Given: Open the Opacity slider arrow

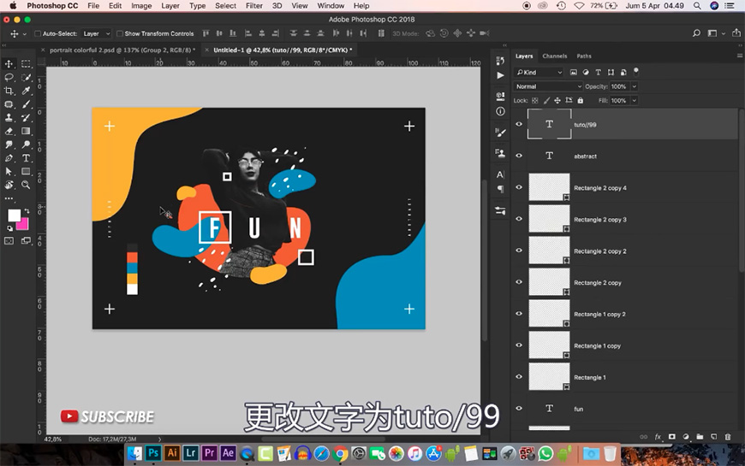Looking at the screenshot, I should click(635, 86).
